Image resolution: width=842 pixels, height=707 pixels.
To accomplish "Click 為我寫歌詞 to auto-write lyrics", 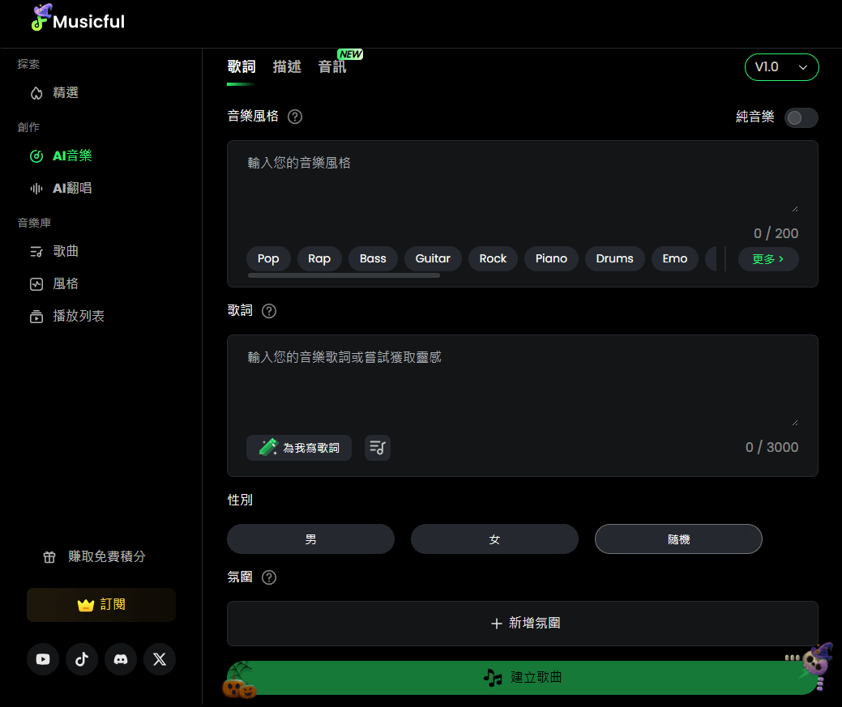I will point(299,447).
